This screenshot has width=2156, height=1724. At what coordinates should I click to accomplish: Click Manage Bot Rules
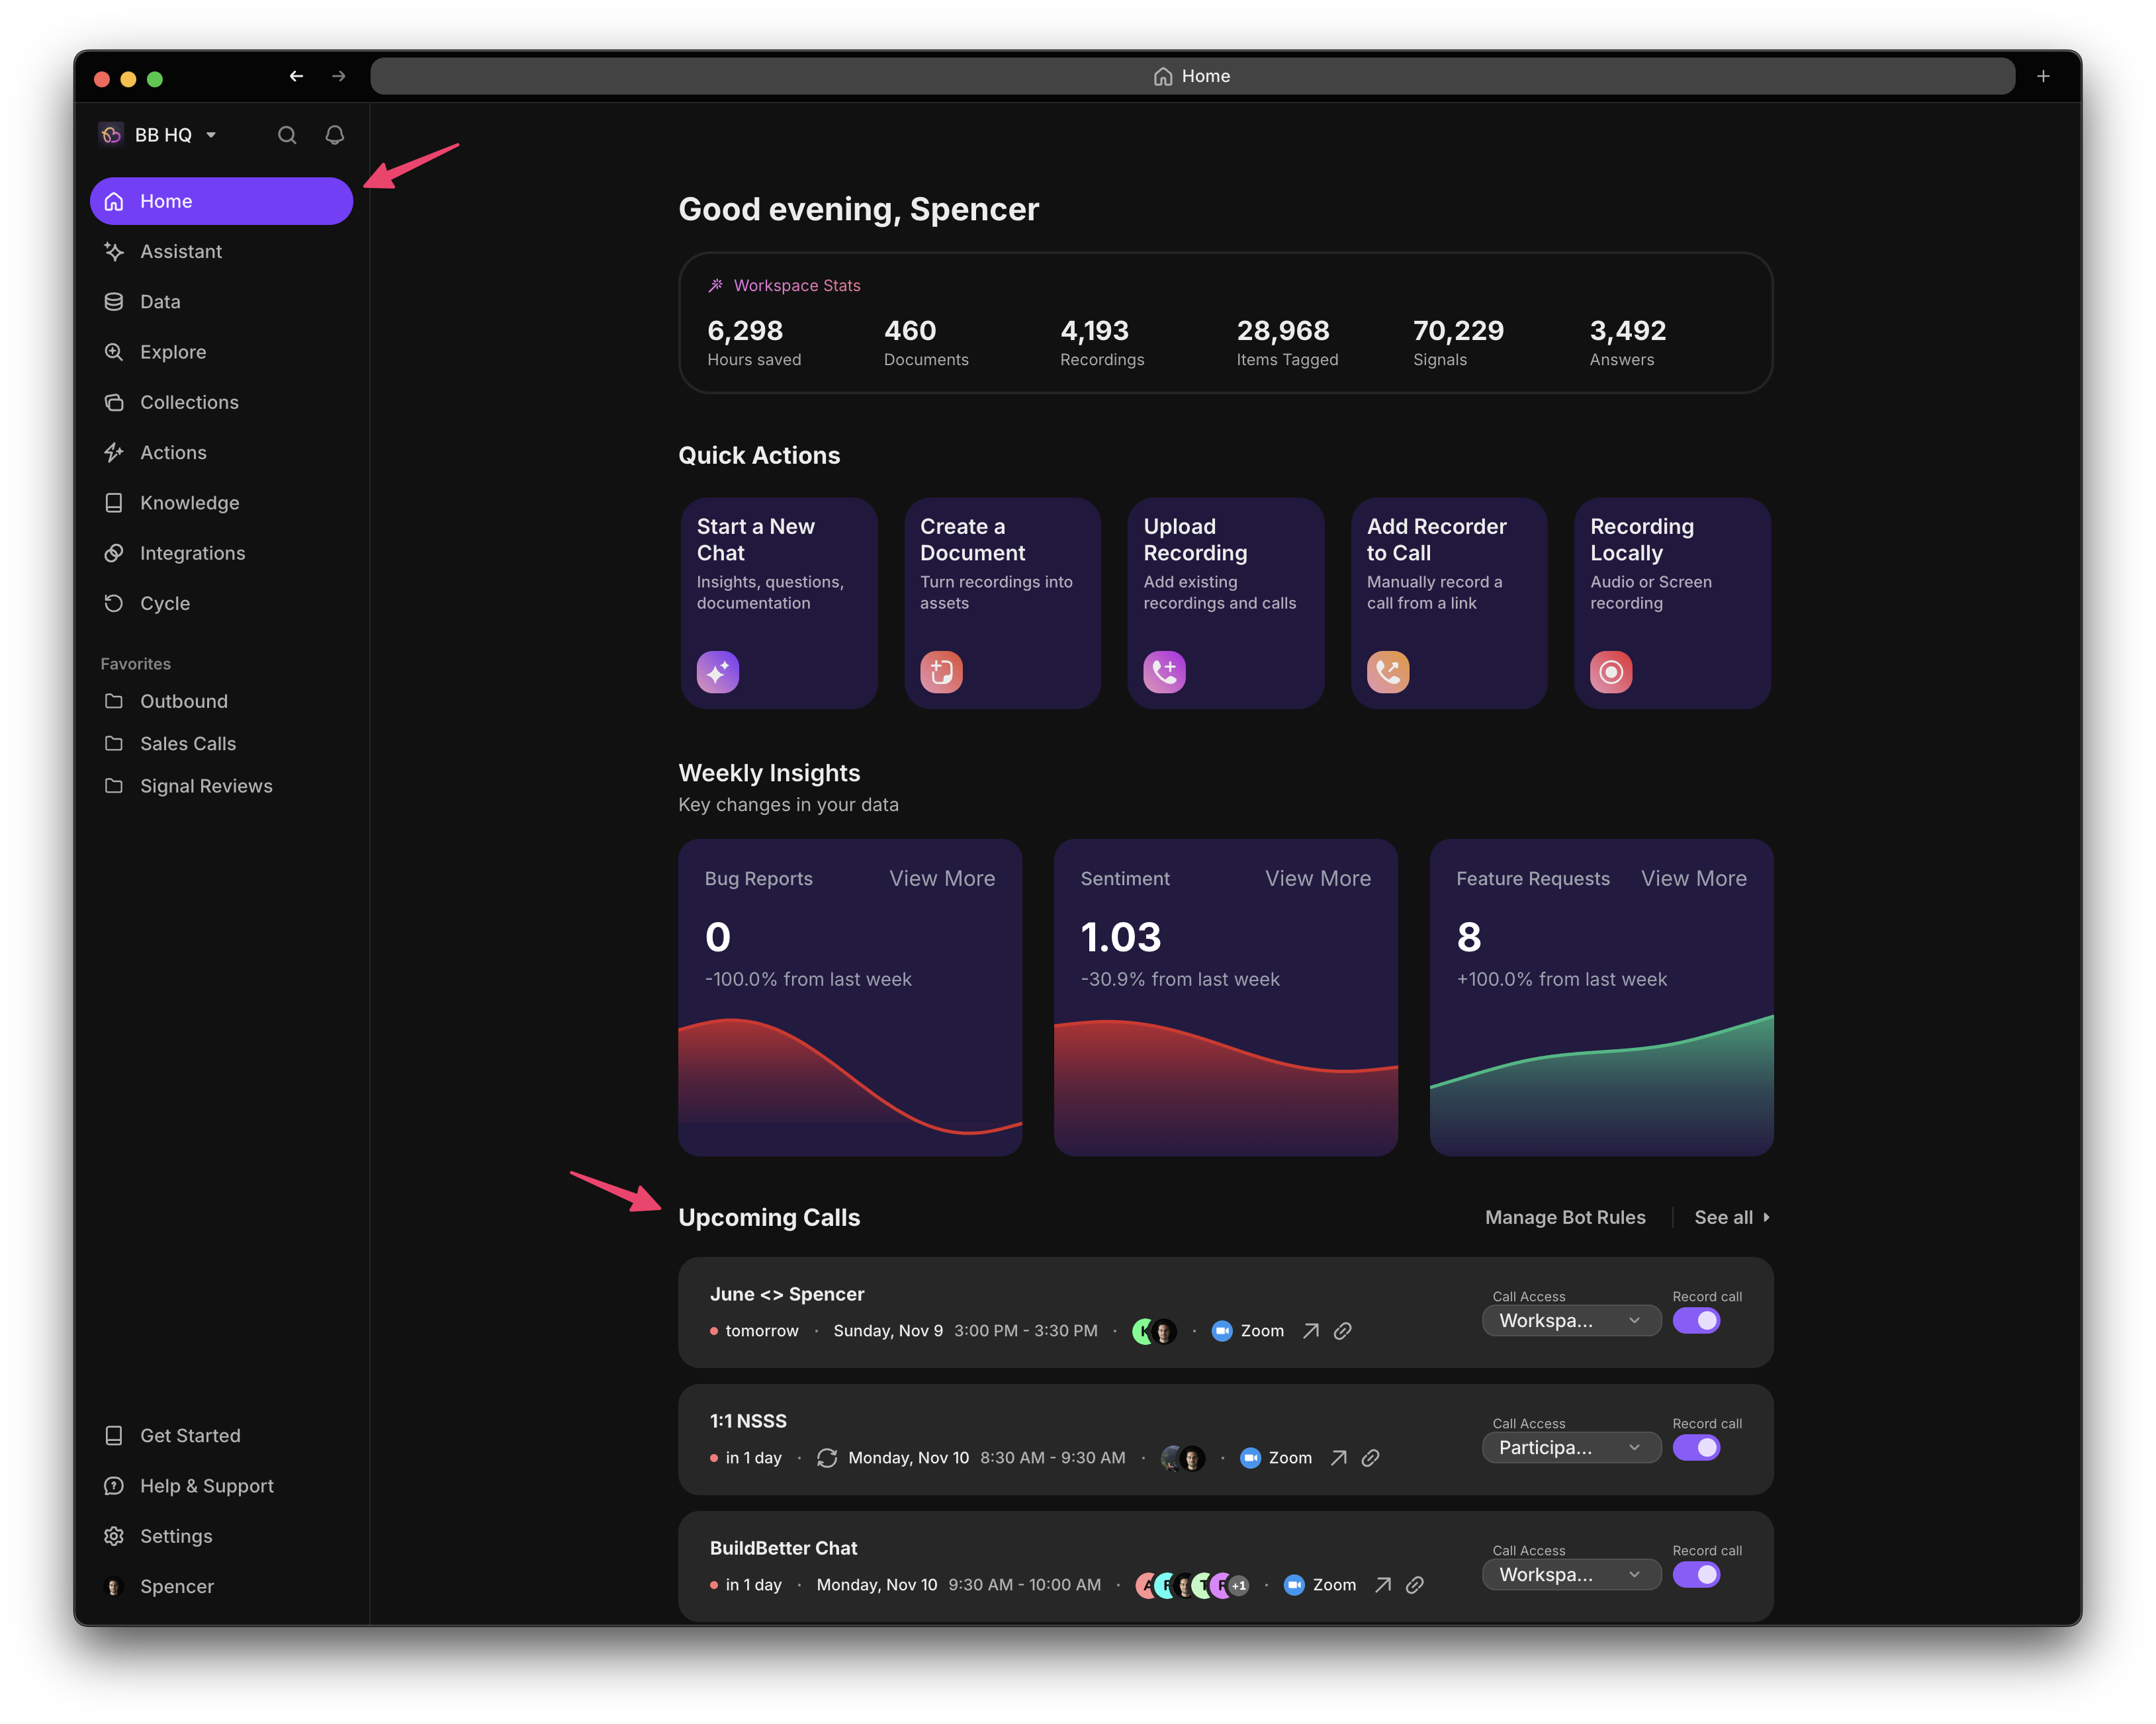coord(1565,1217)
